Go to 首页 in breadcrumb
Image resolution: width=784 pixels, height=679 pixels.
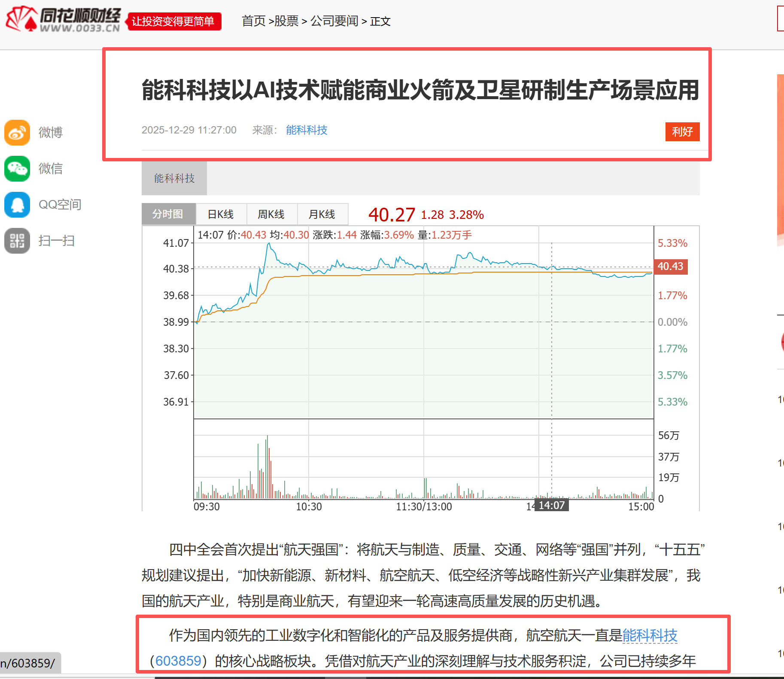(x=254, y=21)
